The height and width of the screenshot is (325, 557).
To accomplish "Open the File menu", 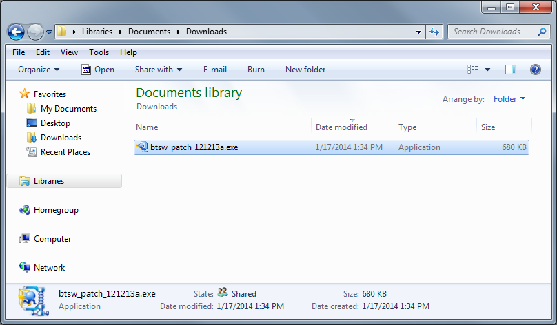I will [x=19, y=52].
